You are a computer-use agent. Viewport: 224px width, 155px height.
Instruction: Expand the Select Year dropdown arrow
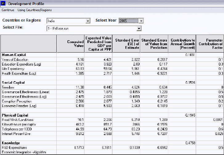(141, 21)
